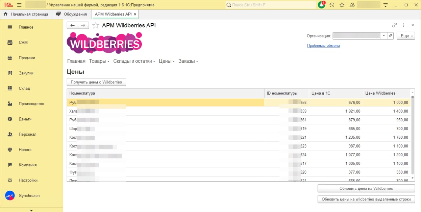Expand the Заказы menu

coord(188,61)
